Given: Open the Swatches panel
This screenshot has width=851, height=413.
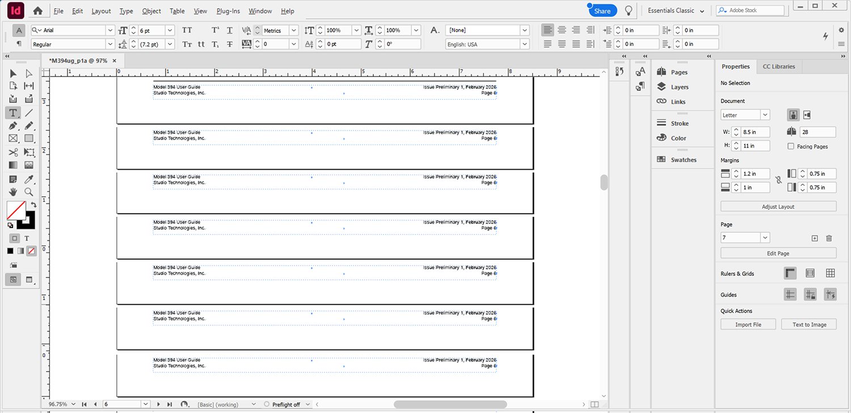Looking at the screenshot, I should click(676, 159).
